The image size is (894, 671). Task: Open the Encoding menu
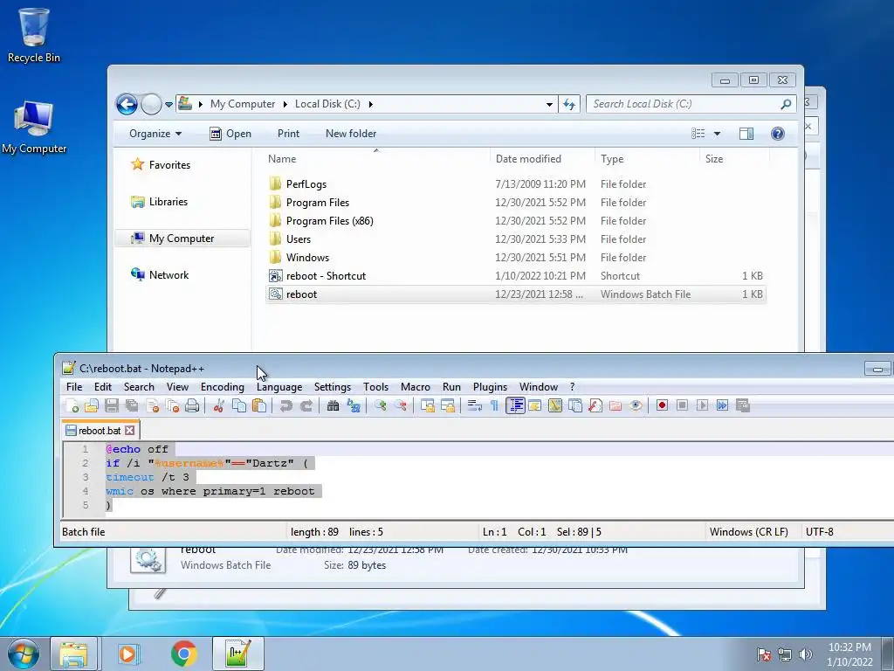pos(223,387)
